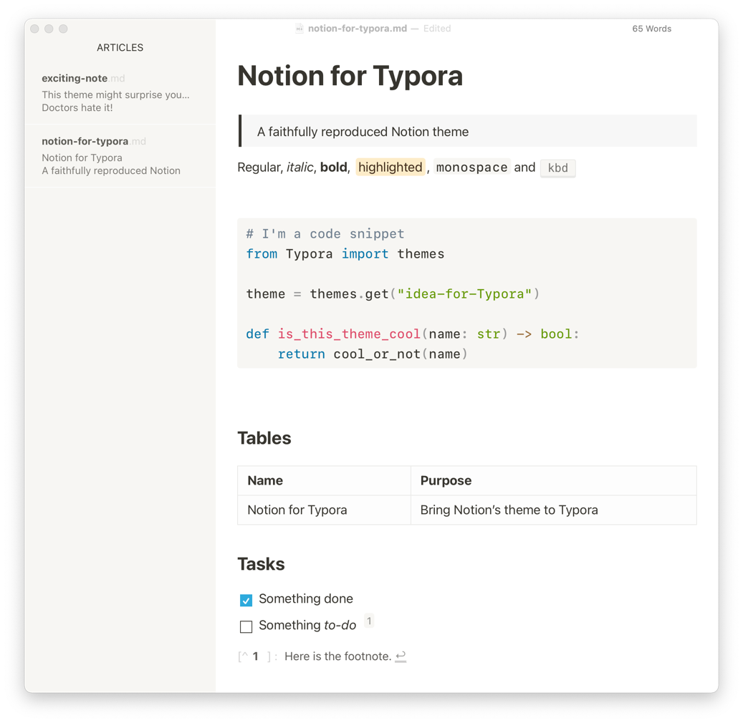Click the inline 'monospace' code text
The image size is (743, 723).
tap(471, 167)
